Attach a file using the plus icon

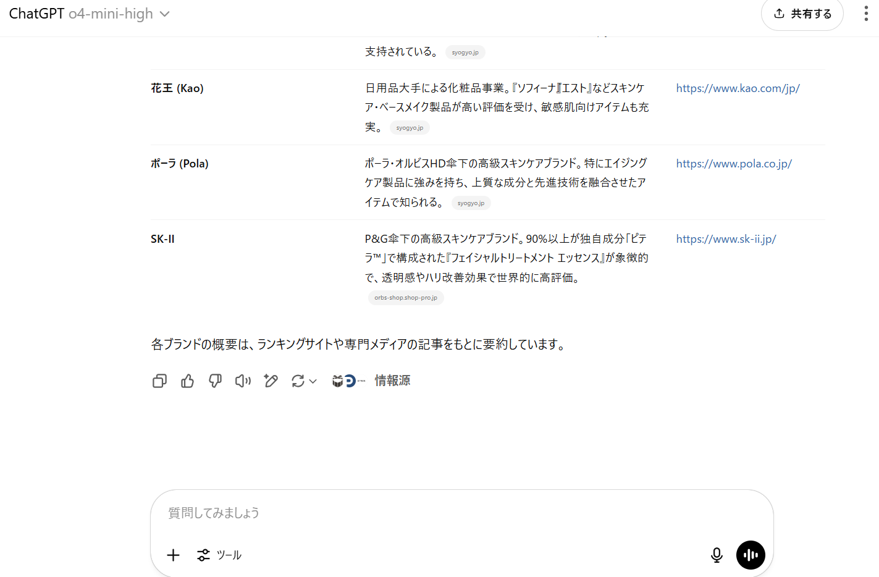point(173,555)
